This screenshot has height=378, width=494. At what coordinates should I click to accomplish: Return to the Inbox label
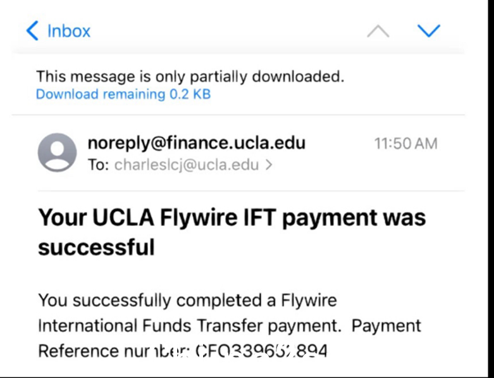click(x=69, y=31)
